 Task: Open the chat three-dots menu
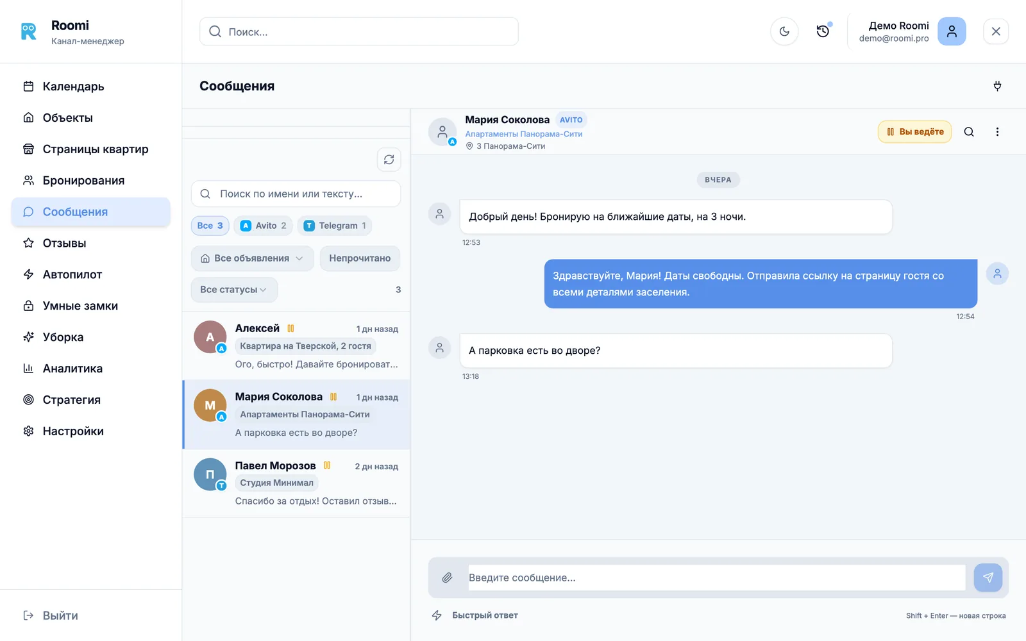(997, 132)
